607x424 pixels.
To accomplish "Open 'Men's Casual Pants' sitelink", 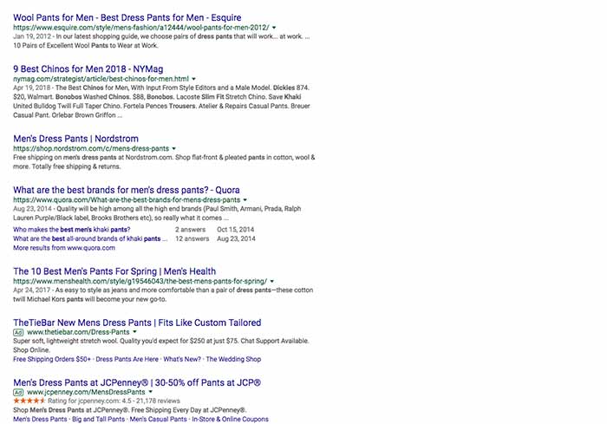I will tap(159, 419).
